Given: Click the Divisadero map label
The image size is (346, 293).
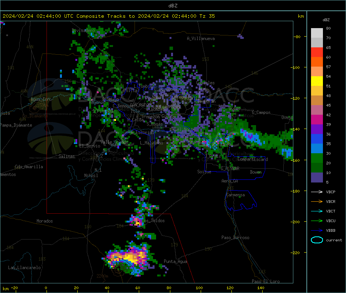Looking at the screenshot, I should (x=83, y=30).
